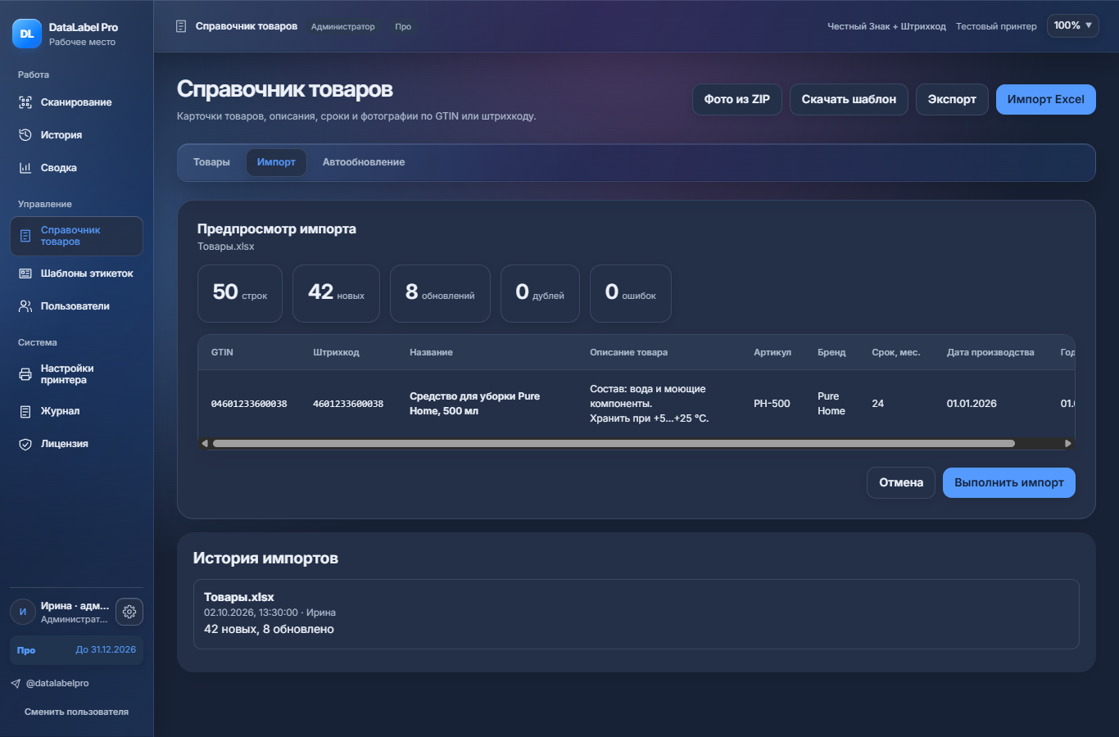Open Шаблоны этикеток section

click(76, 274)
